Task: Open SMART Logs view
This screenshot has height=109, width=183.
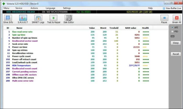Action: coord(38,19)
